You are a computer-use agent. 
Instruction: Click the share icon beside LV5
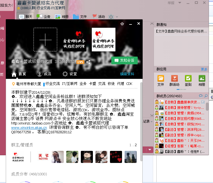tap(88, 62)
